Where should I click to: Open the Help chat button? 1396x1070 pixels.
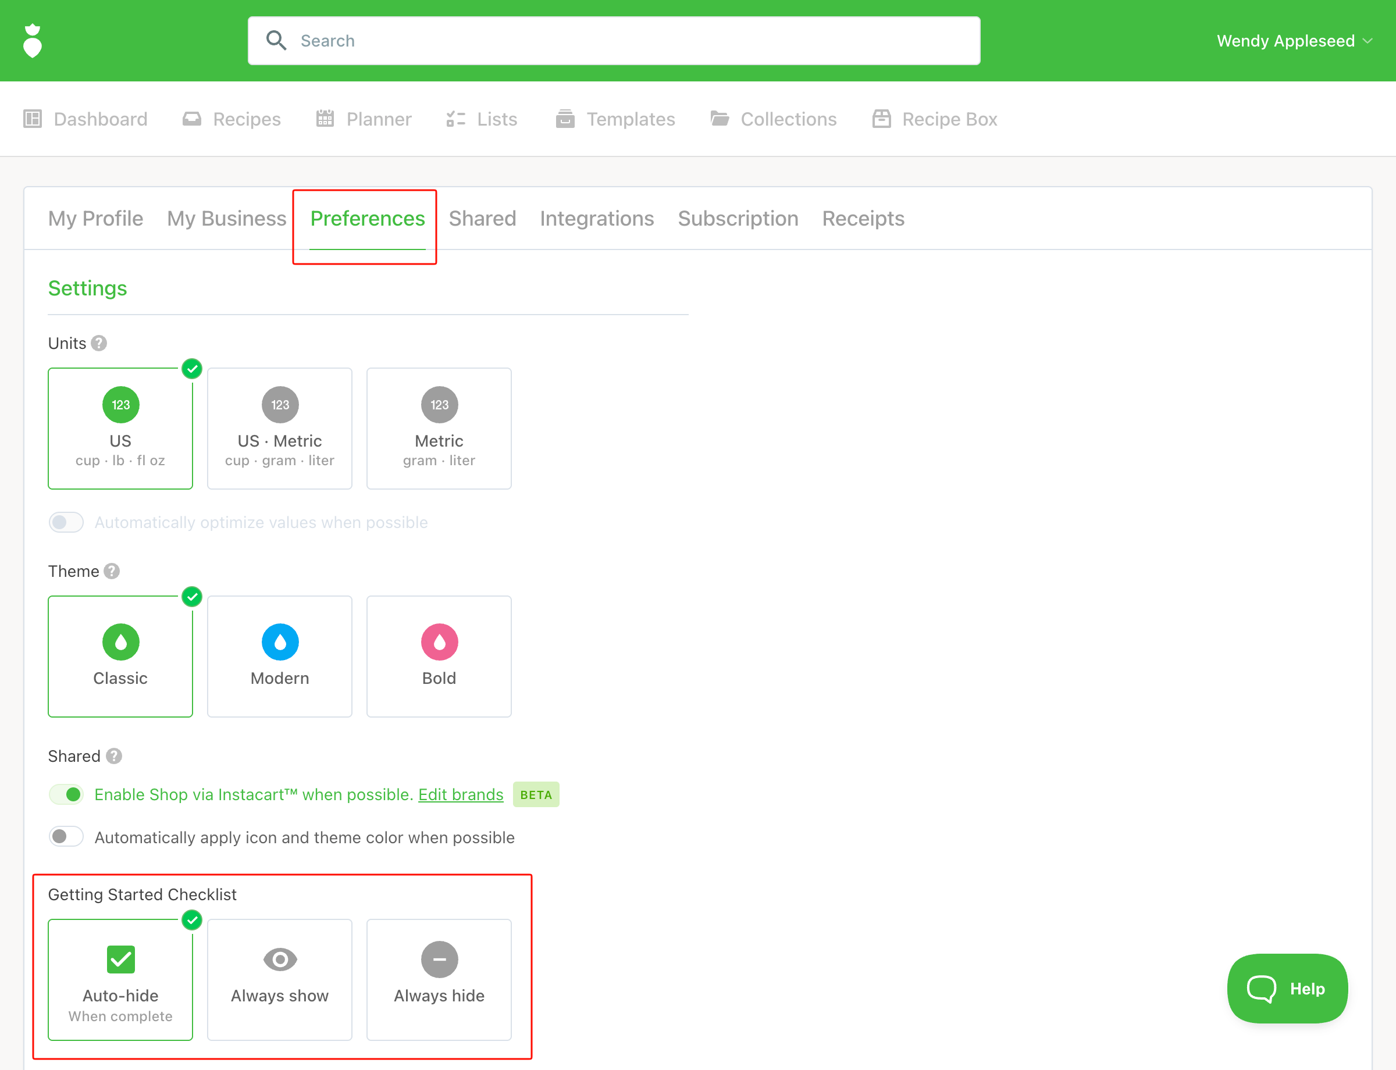(1287, 988)
